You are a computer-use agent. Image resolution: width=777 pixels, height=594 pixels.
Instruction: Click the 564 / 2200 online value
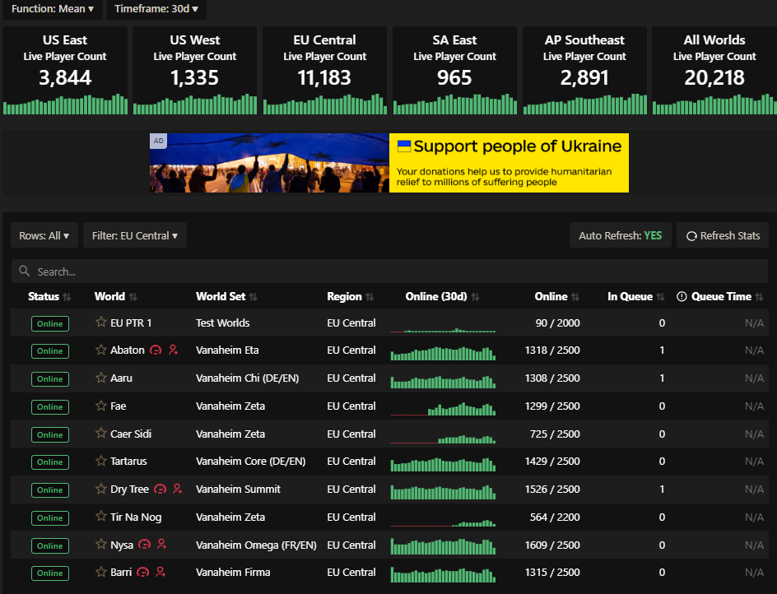(x=555, y=517)
